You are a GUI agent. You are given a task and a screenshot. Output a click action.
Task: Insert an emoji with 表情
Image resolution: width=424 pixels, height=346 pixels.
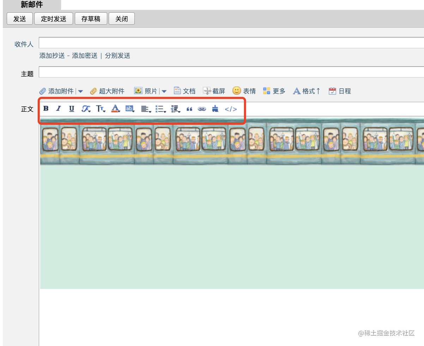[x=244, y=91]
